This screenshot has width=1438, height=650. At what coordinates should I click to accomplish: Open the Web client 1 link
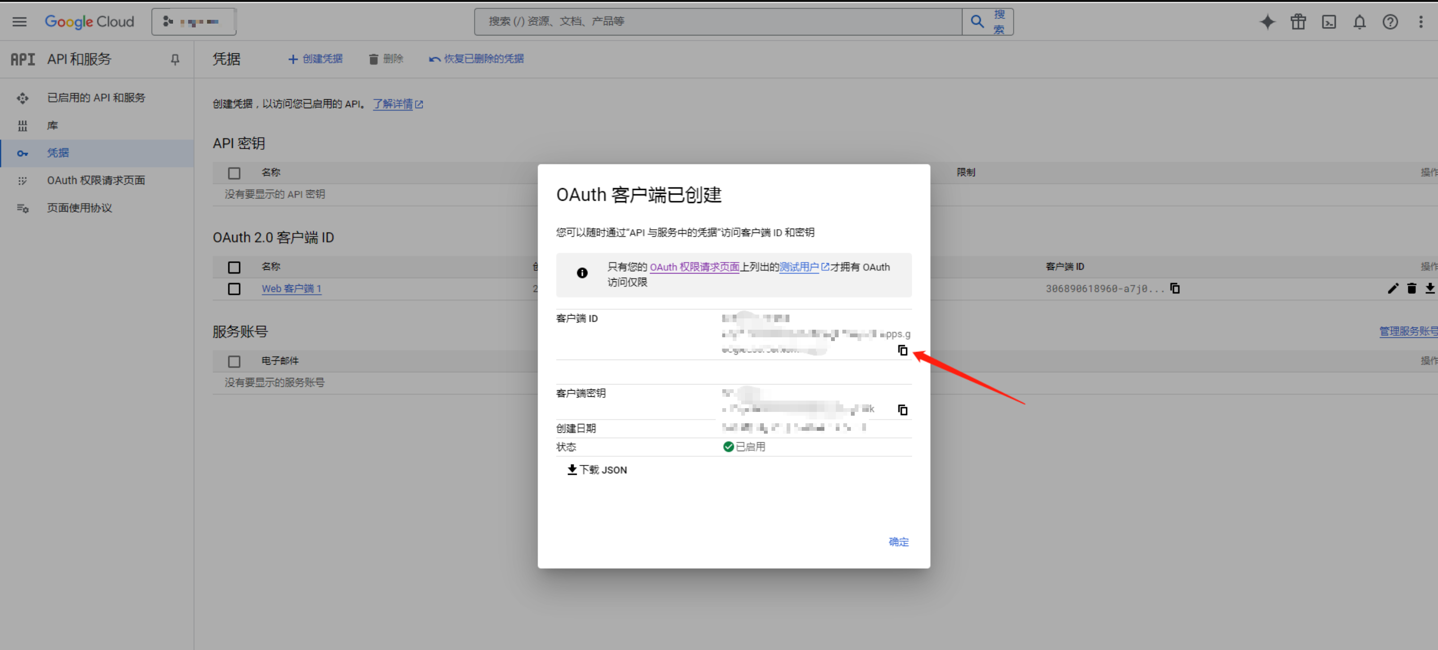click(x=291, y=289)
